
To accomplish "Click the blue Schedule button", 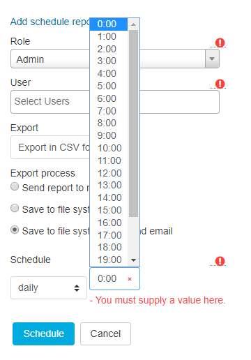I will (43, 333).
